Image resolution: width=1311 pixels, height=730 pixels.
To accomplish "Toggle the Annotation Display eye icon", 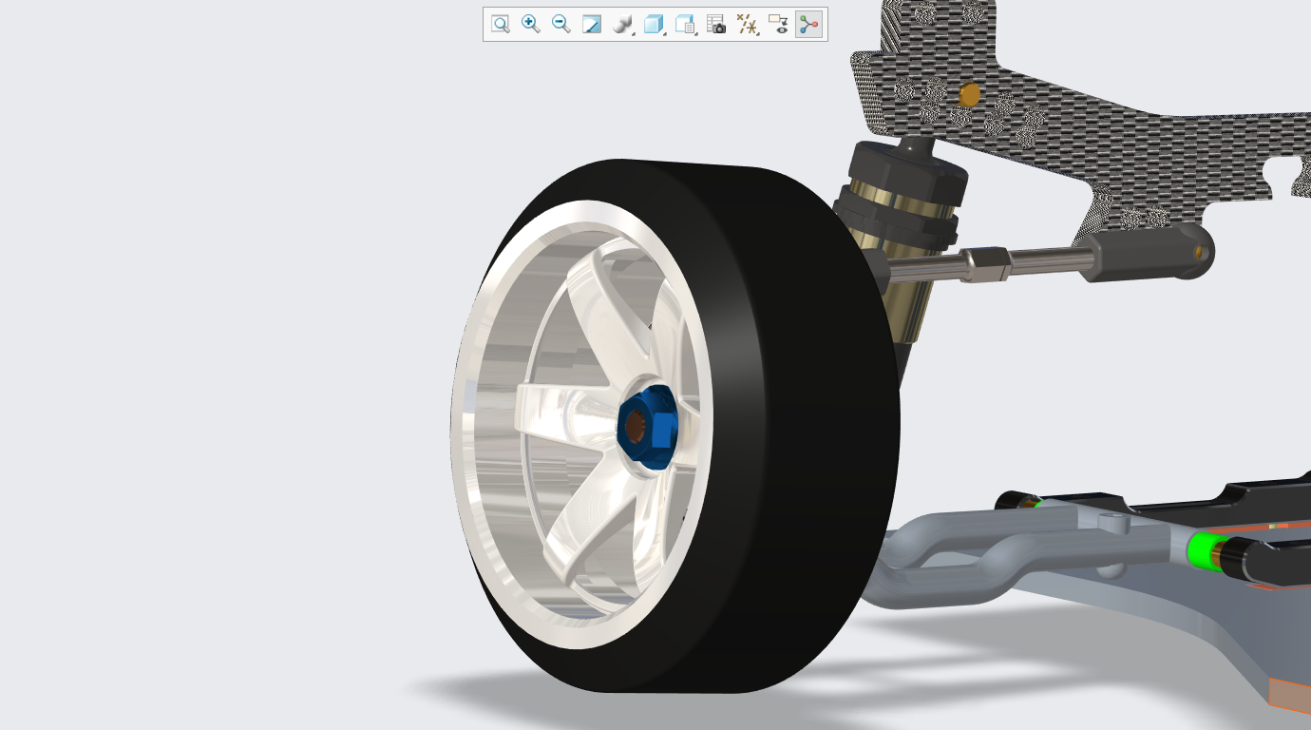I will click(778, 25).
